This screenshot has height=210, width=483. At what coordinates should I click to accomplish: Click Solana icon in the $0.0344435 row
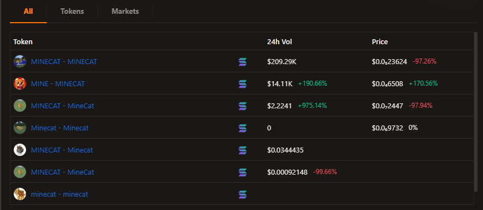pos(243,150)
